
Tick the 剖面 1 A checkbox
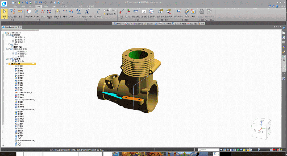13,37
